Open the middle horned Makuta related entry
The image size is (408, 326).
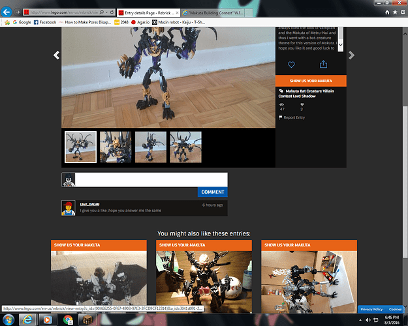pos(204,282)
